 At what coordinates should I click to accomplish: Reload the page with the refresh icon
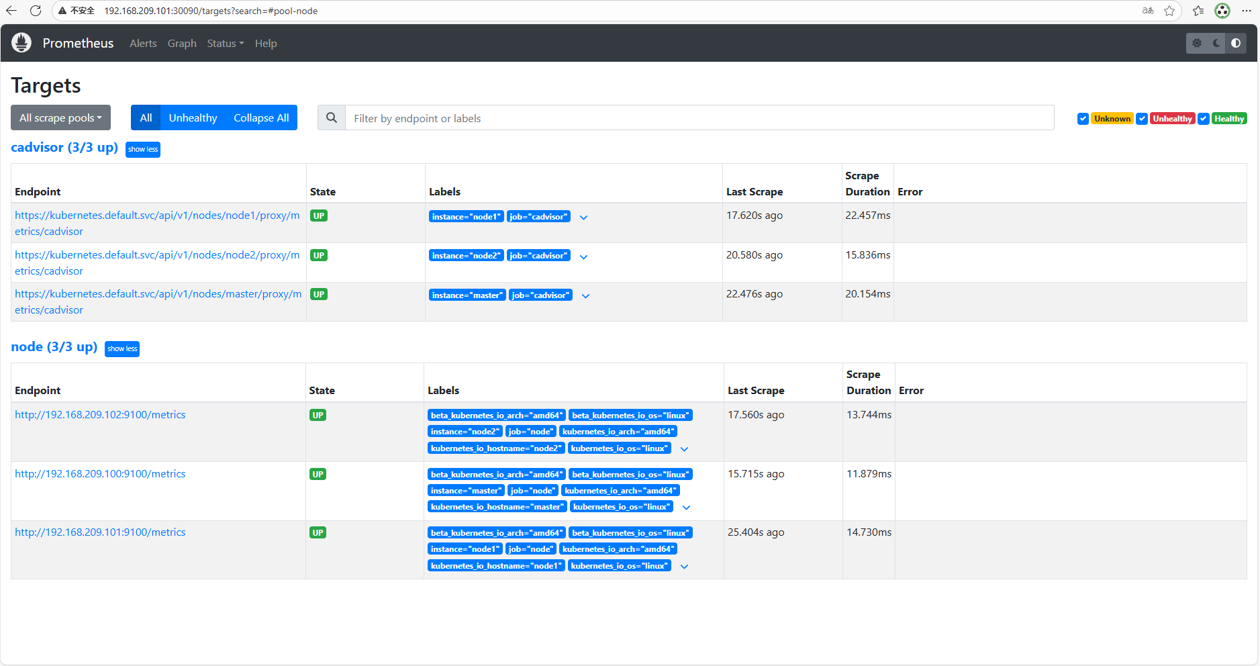[x=36, y=11]
